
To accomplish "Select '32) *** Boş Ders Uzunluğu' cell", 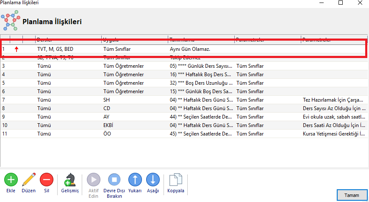I will coord(201,83).
